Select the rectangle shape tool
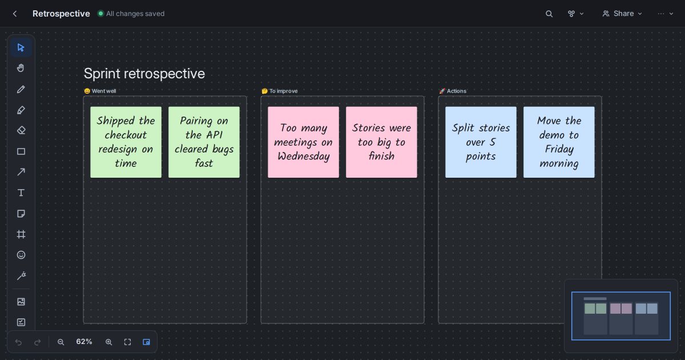685x360 pixels. [21, 151]
